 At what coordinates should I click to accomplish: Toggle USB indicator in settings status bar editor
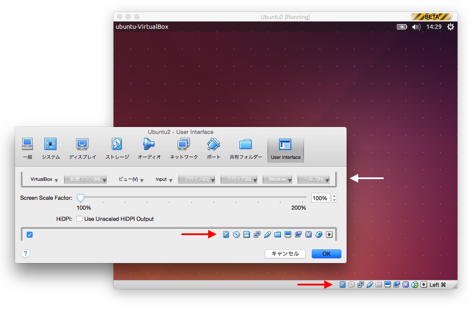pos(267,235)
